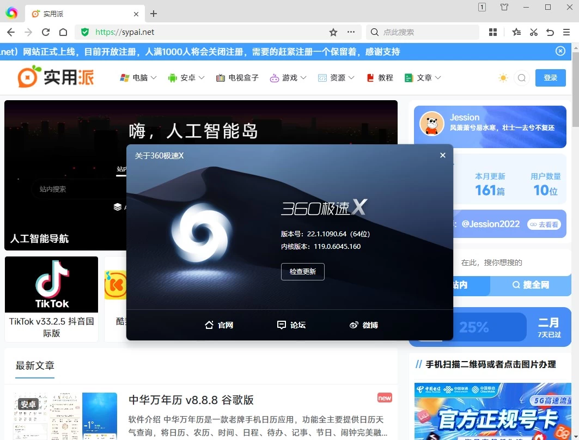Focus the 在此，搜你想搜的 search field

[x=512, y=262]
